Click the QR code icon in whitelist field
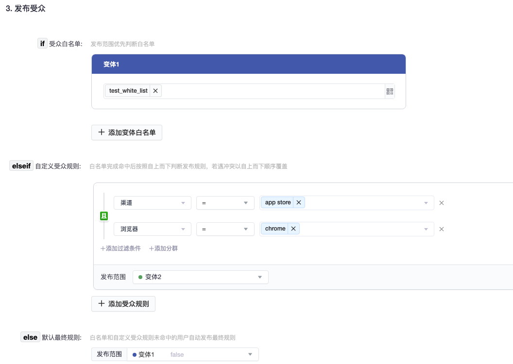The height and width of the screenshot is (364, 513). [389, 91]
